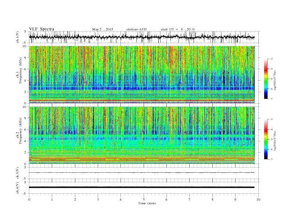The width and height of the screenshot is (291, 224).
Task: Click inside the ch.2 spectrogram panel
Action: (142, 135)
